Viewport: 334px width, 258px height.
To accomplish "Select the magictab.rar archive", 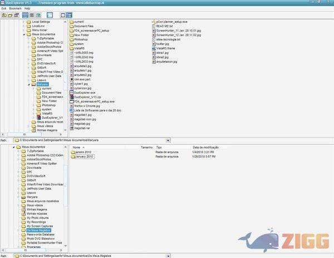I will click(x=82, y=128).
